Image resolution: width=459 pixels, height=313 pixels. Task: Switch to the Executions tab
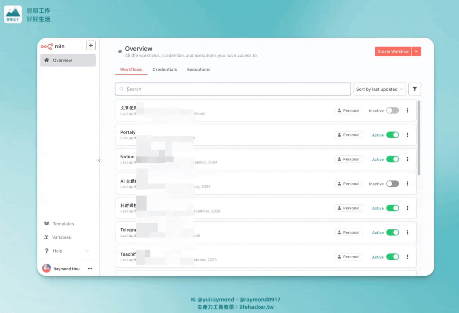click(x=199, y=70)
